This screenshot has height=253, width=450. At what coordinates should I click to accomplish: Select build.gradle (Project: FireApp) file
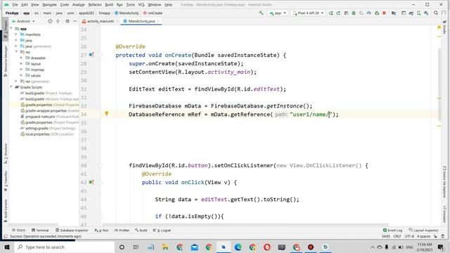[46, 93]
